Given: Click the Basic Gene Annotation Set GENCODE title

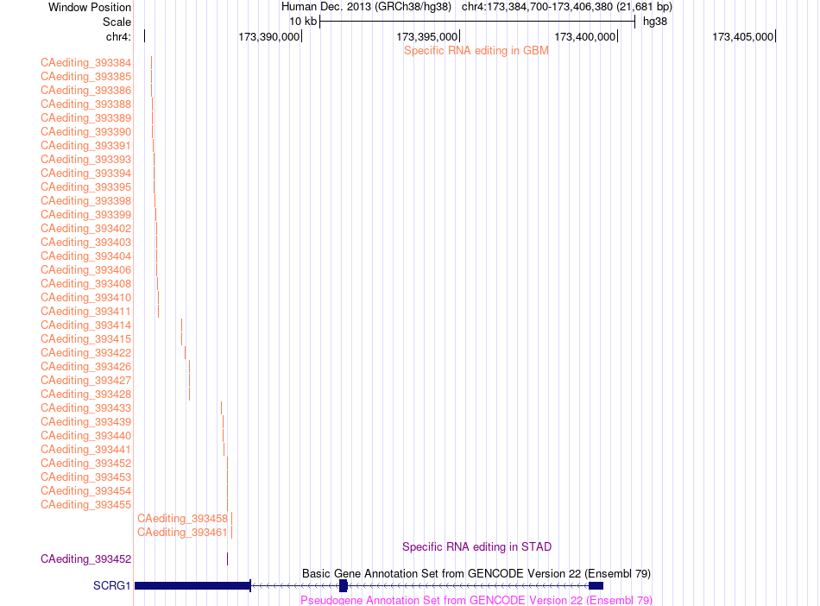Looking at the screenshot, I should [476, 573].
